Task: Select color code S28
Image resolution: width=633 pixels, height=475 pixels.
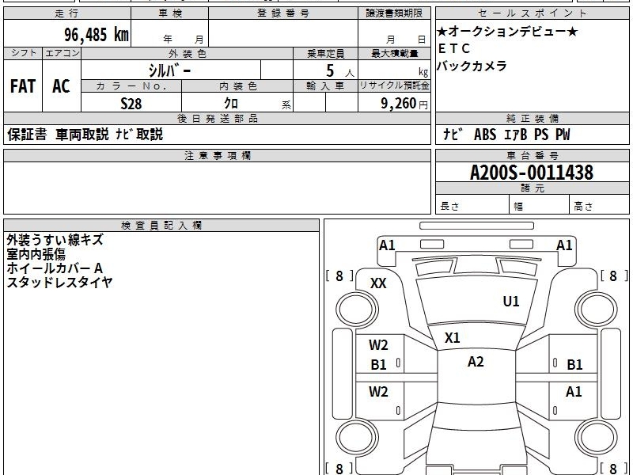Action: pyautogui.click(x=131, y=104)
